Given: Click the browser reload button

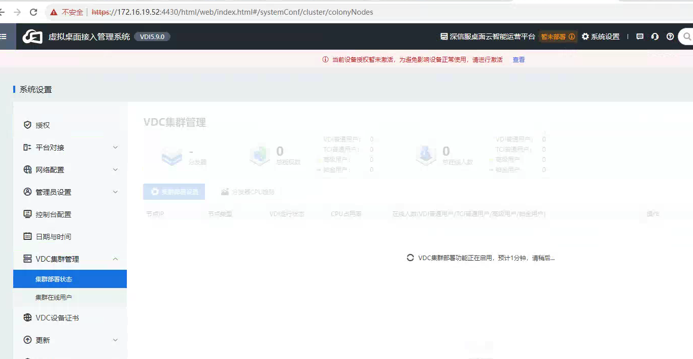Looking at the screenshot, I should pyautogui.click(x=33, y=12).
